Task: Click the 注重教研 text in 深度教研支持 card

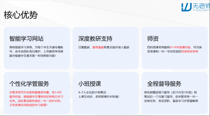Action: [x=84, y=47]
